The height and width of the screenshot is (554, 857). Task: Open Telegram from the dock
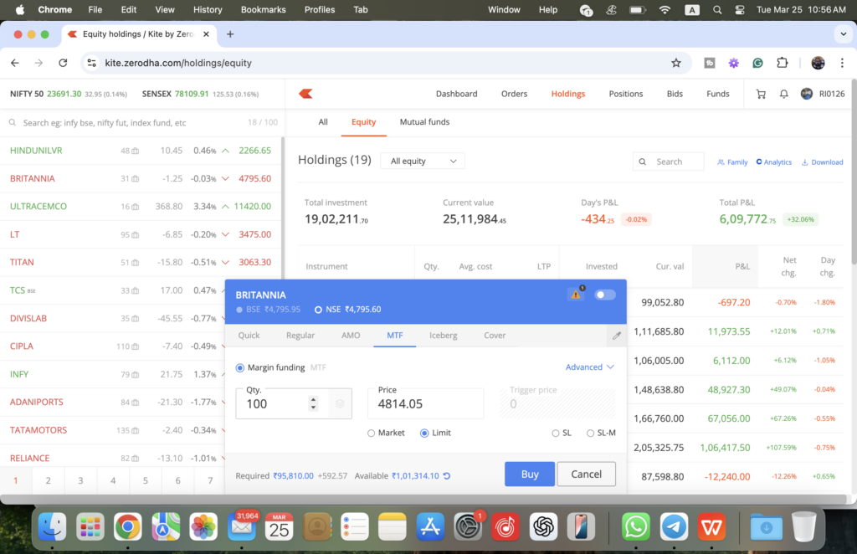coord(674,526)
